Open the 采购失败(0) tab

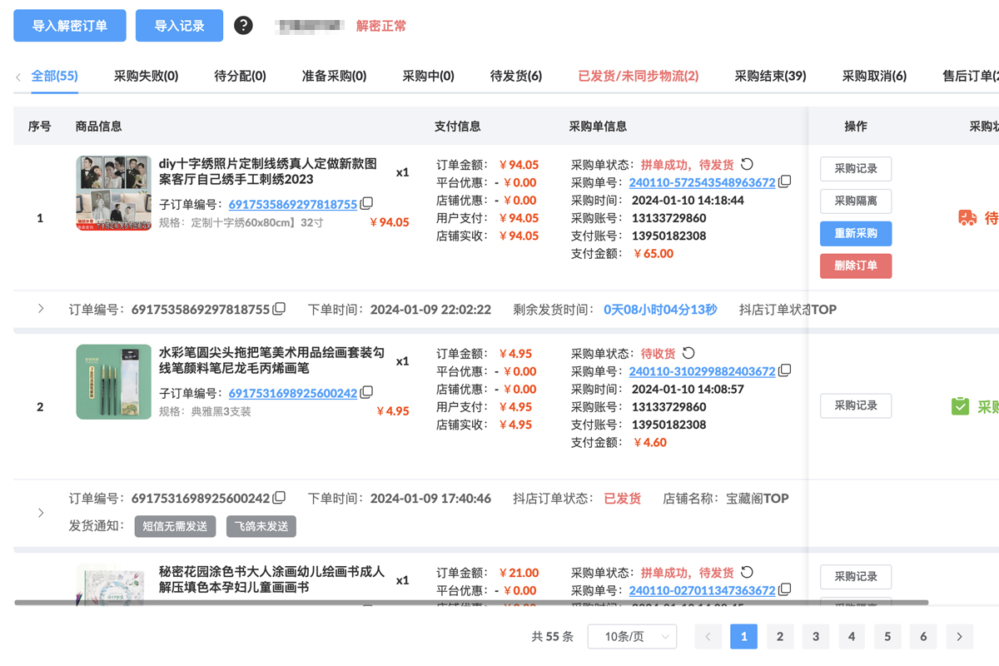tap(147, 76)
